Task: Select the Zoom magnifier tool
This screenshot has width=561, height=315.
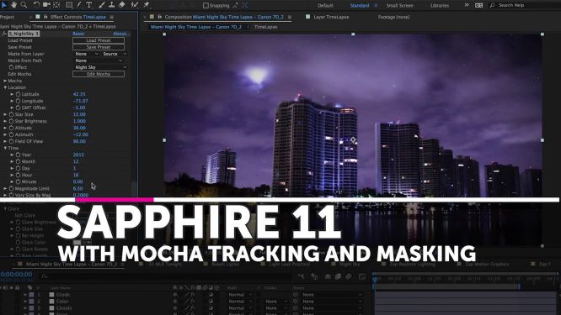Action: 24,5
